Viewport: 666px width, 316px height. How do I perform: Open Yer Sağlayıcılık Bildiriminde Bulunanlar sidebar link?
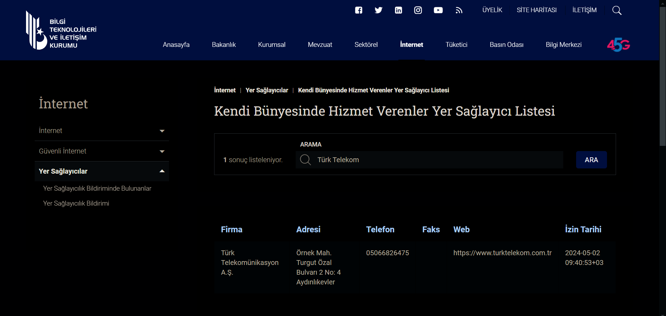click(97, 189)
